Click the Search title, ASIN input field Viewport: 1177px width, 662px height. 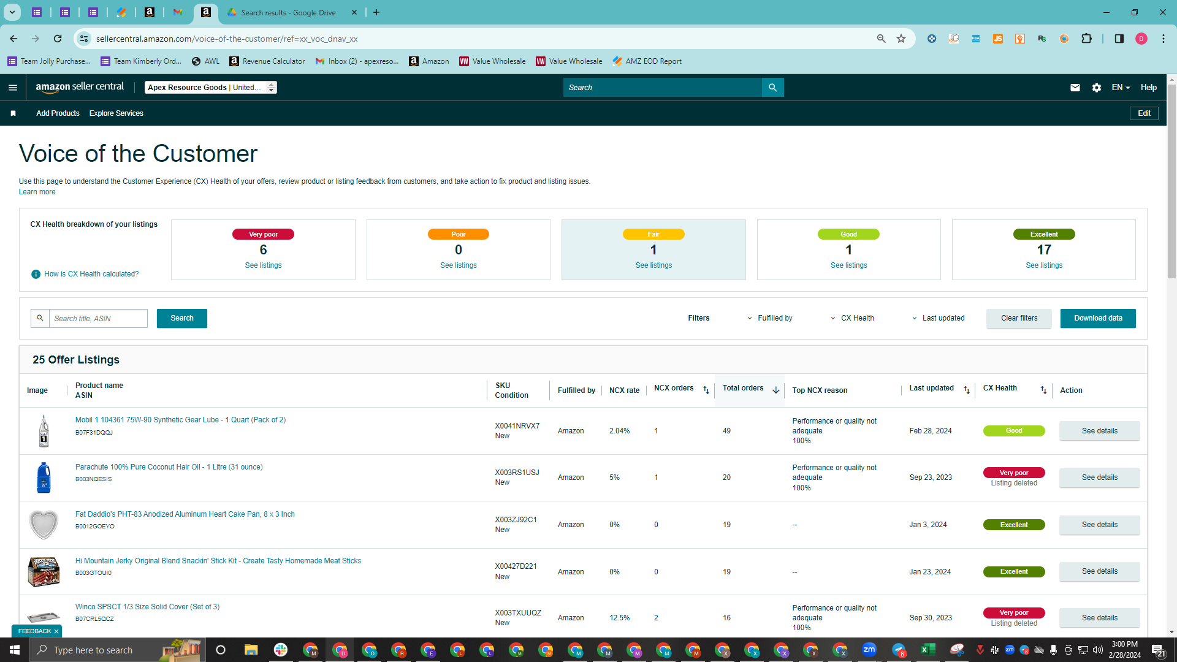98,318
